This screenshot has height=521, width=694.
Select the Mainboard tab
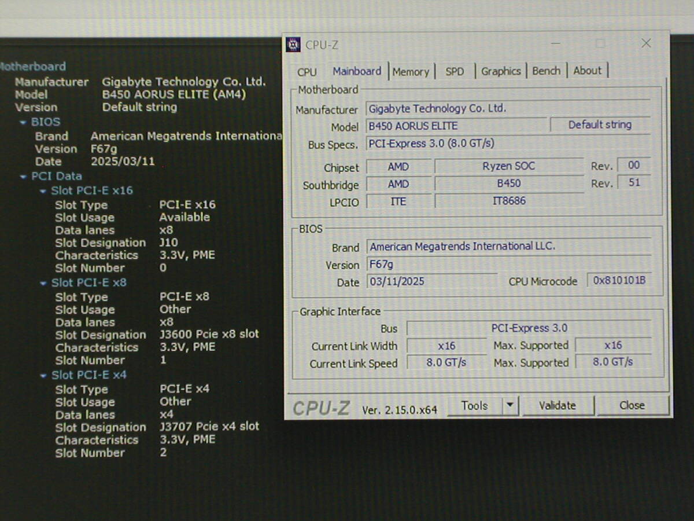pos(357,71)
